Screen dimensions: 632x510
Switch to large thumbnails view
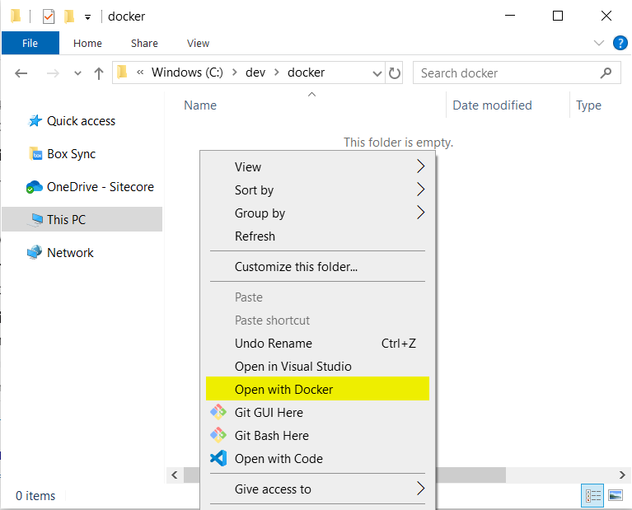click(x=615, y=495)
